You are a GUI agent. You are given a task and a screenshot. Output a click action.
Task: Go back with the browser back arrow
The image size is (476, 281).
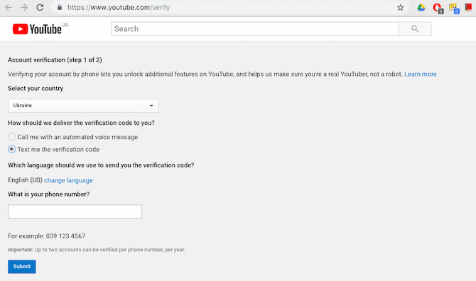(9, 7)
